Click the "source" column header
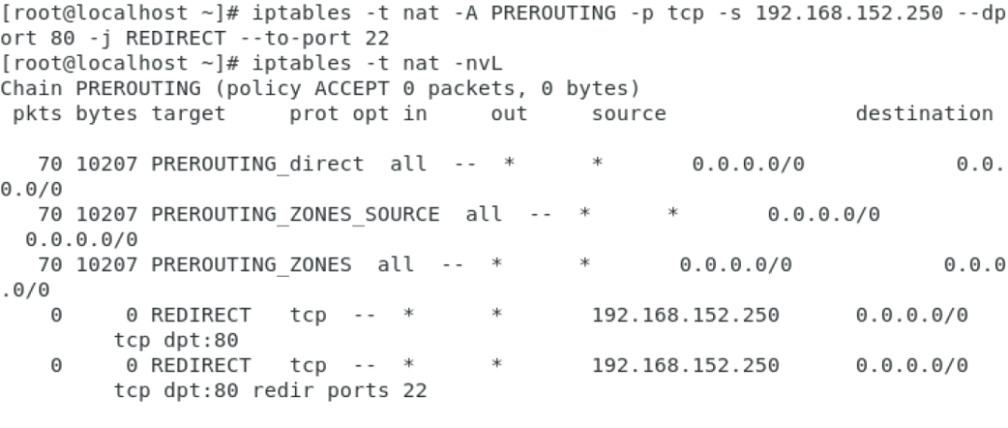 629,114
